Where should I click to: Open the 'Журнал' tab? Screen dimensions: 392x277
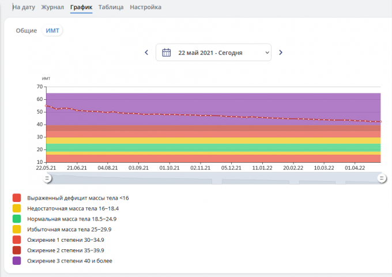[x=53, y=8]
